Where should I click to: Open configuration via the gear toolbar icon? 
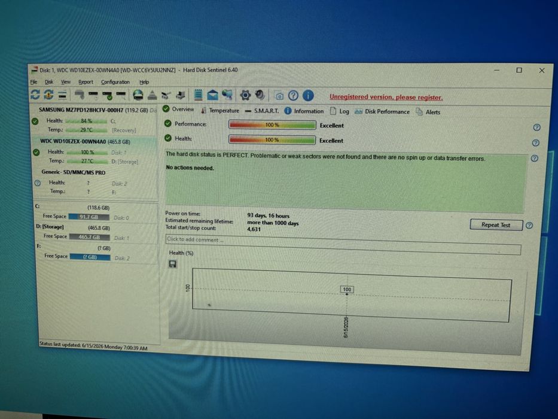245,95
